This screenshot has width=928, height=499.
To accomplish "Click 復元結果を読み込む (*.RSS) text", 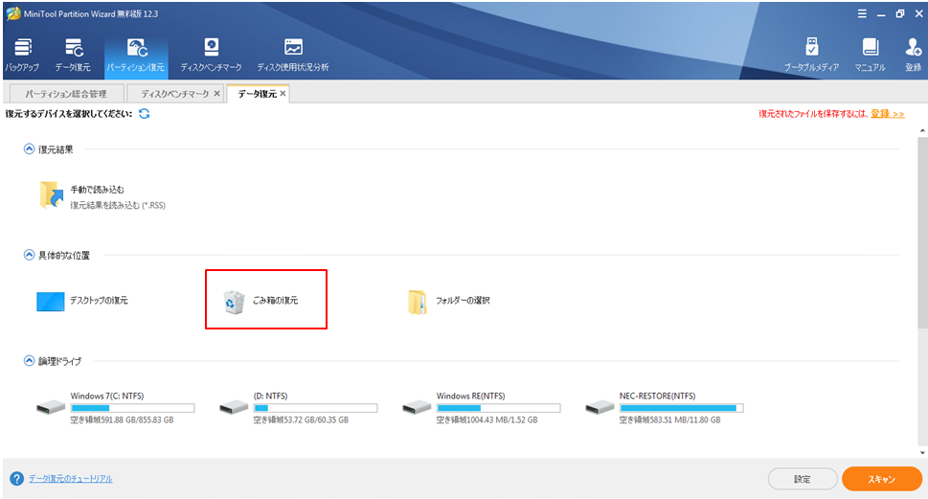I will (118, 205).
